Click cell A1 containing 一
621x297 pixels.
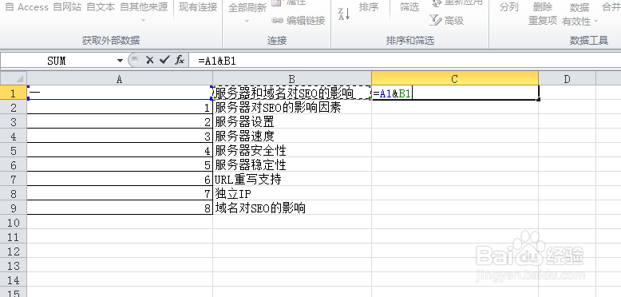pos(120,93)
